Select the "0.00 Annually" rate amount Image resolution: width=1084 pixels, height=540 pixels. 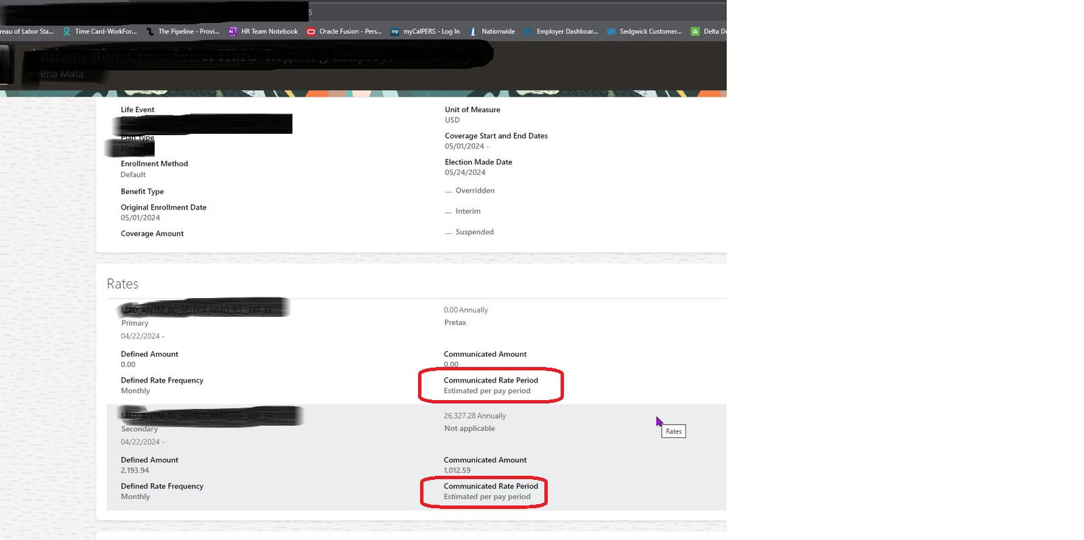[x=466, y=310]
